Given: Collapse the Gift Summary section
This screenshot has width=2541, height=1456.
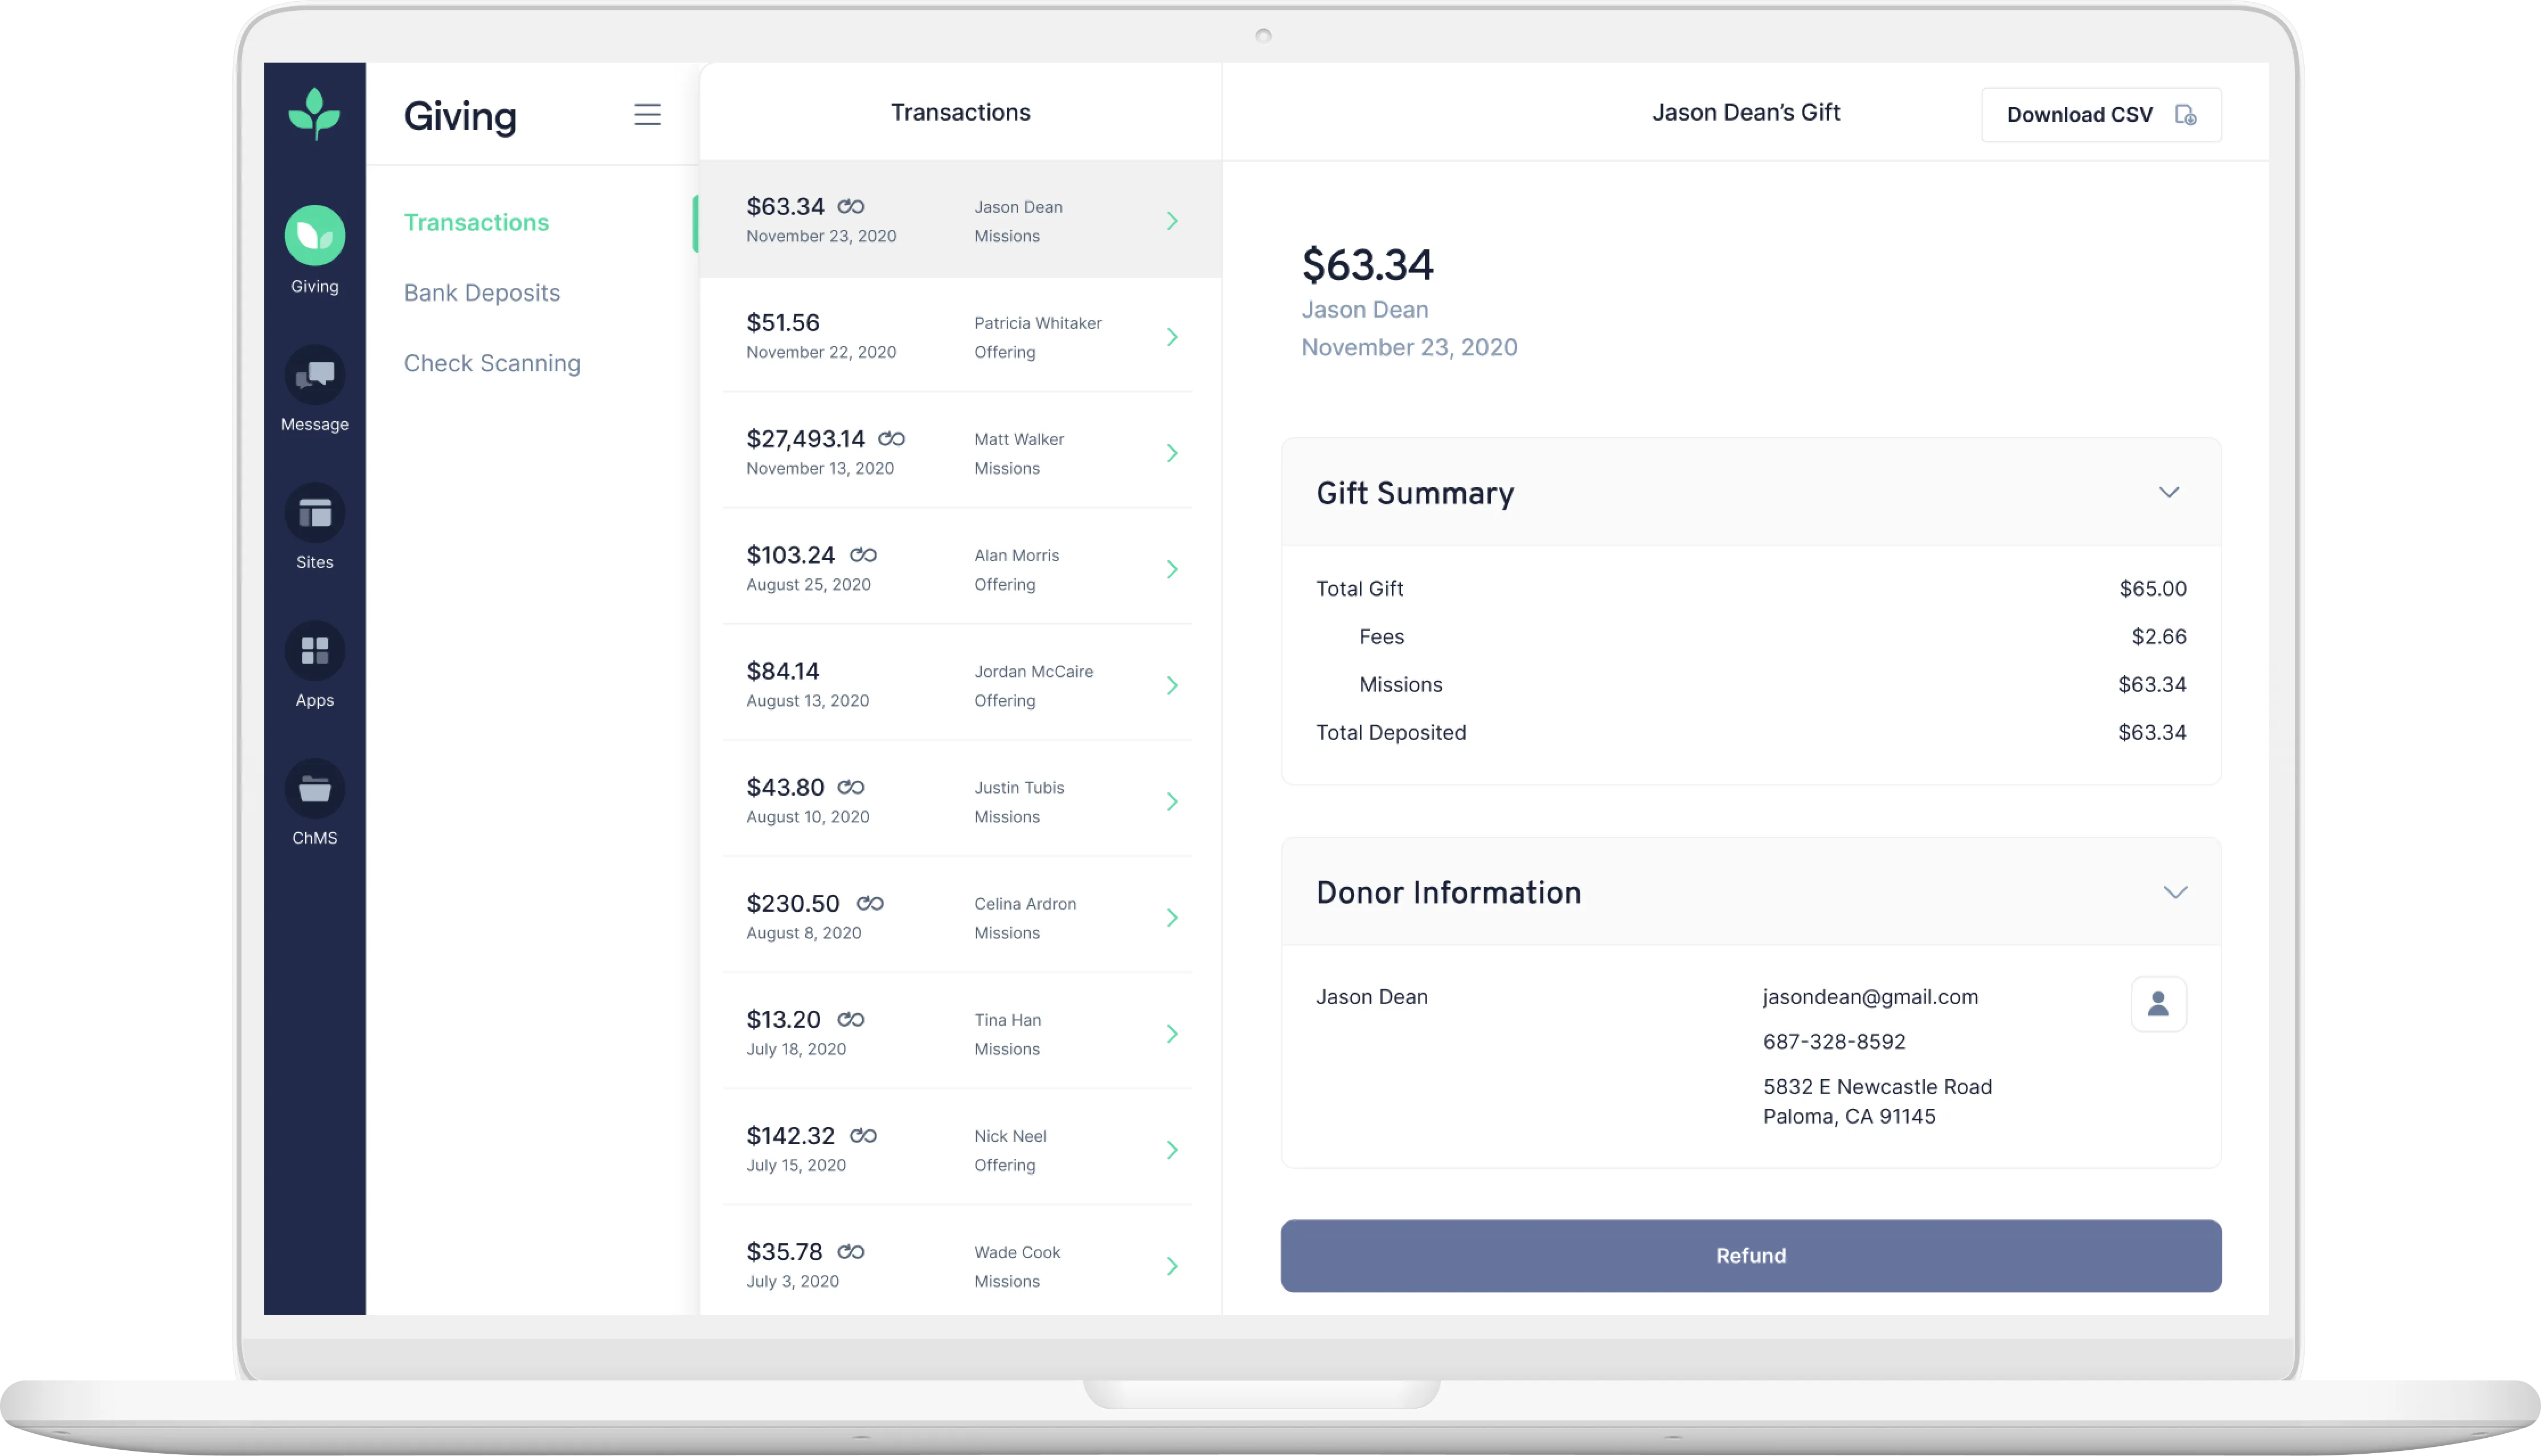Looking at the screenshot, I should click(x=2168, y=492).
